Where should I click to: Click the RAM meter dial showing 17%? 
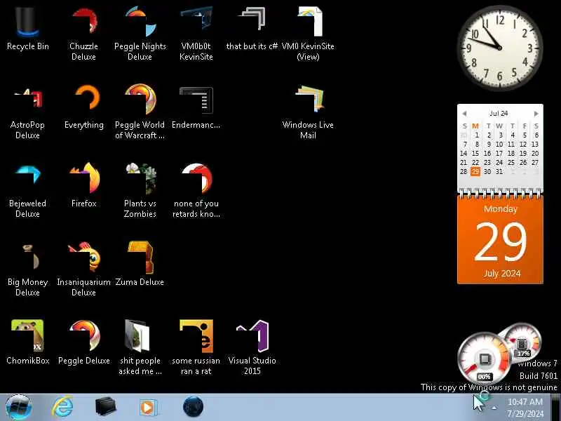tap(522, 342)
